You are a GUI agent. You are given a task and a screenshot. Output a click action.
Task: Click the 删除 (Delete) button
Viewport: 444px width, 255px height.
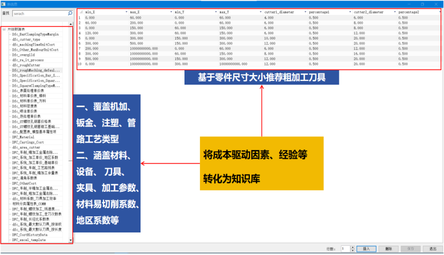pos(389,249)
